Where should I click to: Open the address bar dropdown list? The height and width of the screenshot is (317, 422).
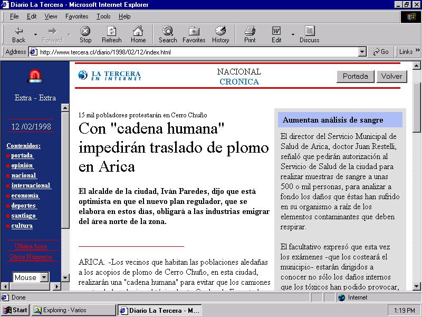(x=362, y=52)
